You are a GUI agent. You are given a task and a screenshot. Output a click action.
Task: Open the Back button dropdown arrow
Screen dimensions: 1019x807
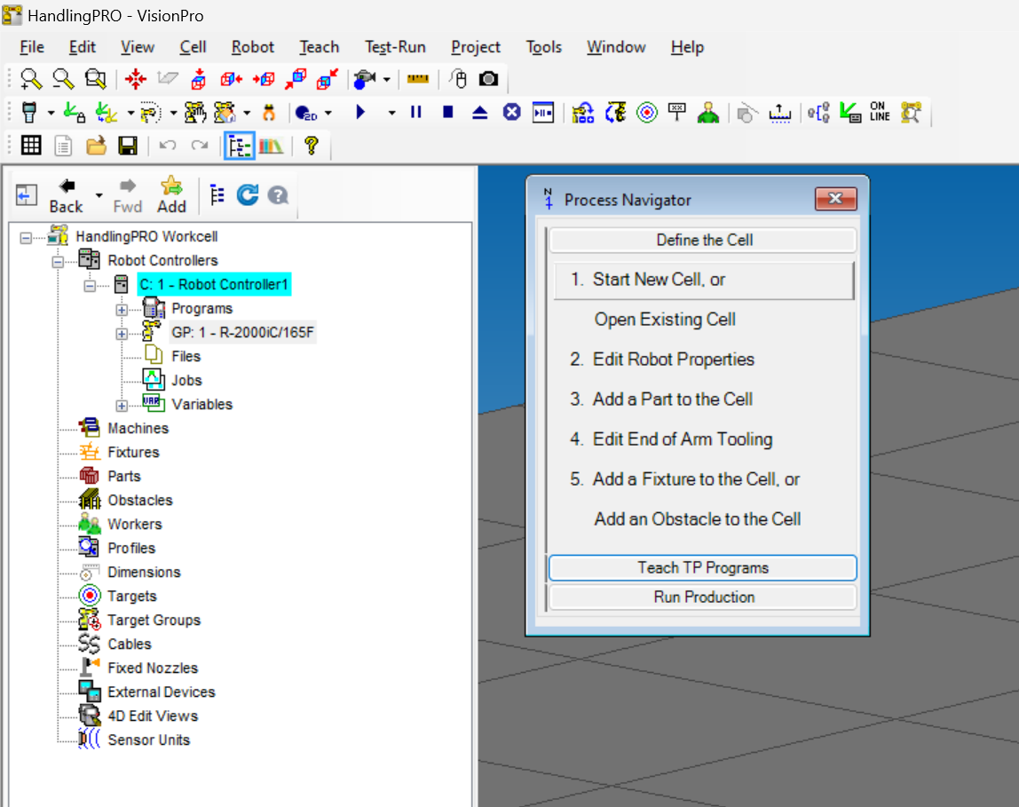click(99, 195)
